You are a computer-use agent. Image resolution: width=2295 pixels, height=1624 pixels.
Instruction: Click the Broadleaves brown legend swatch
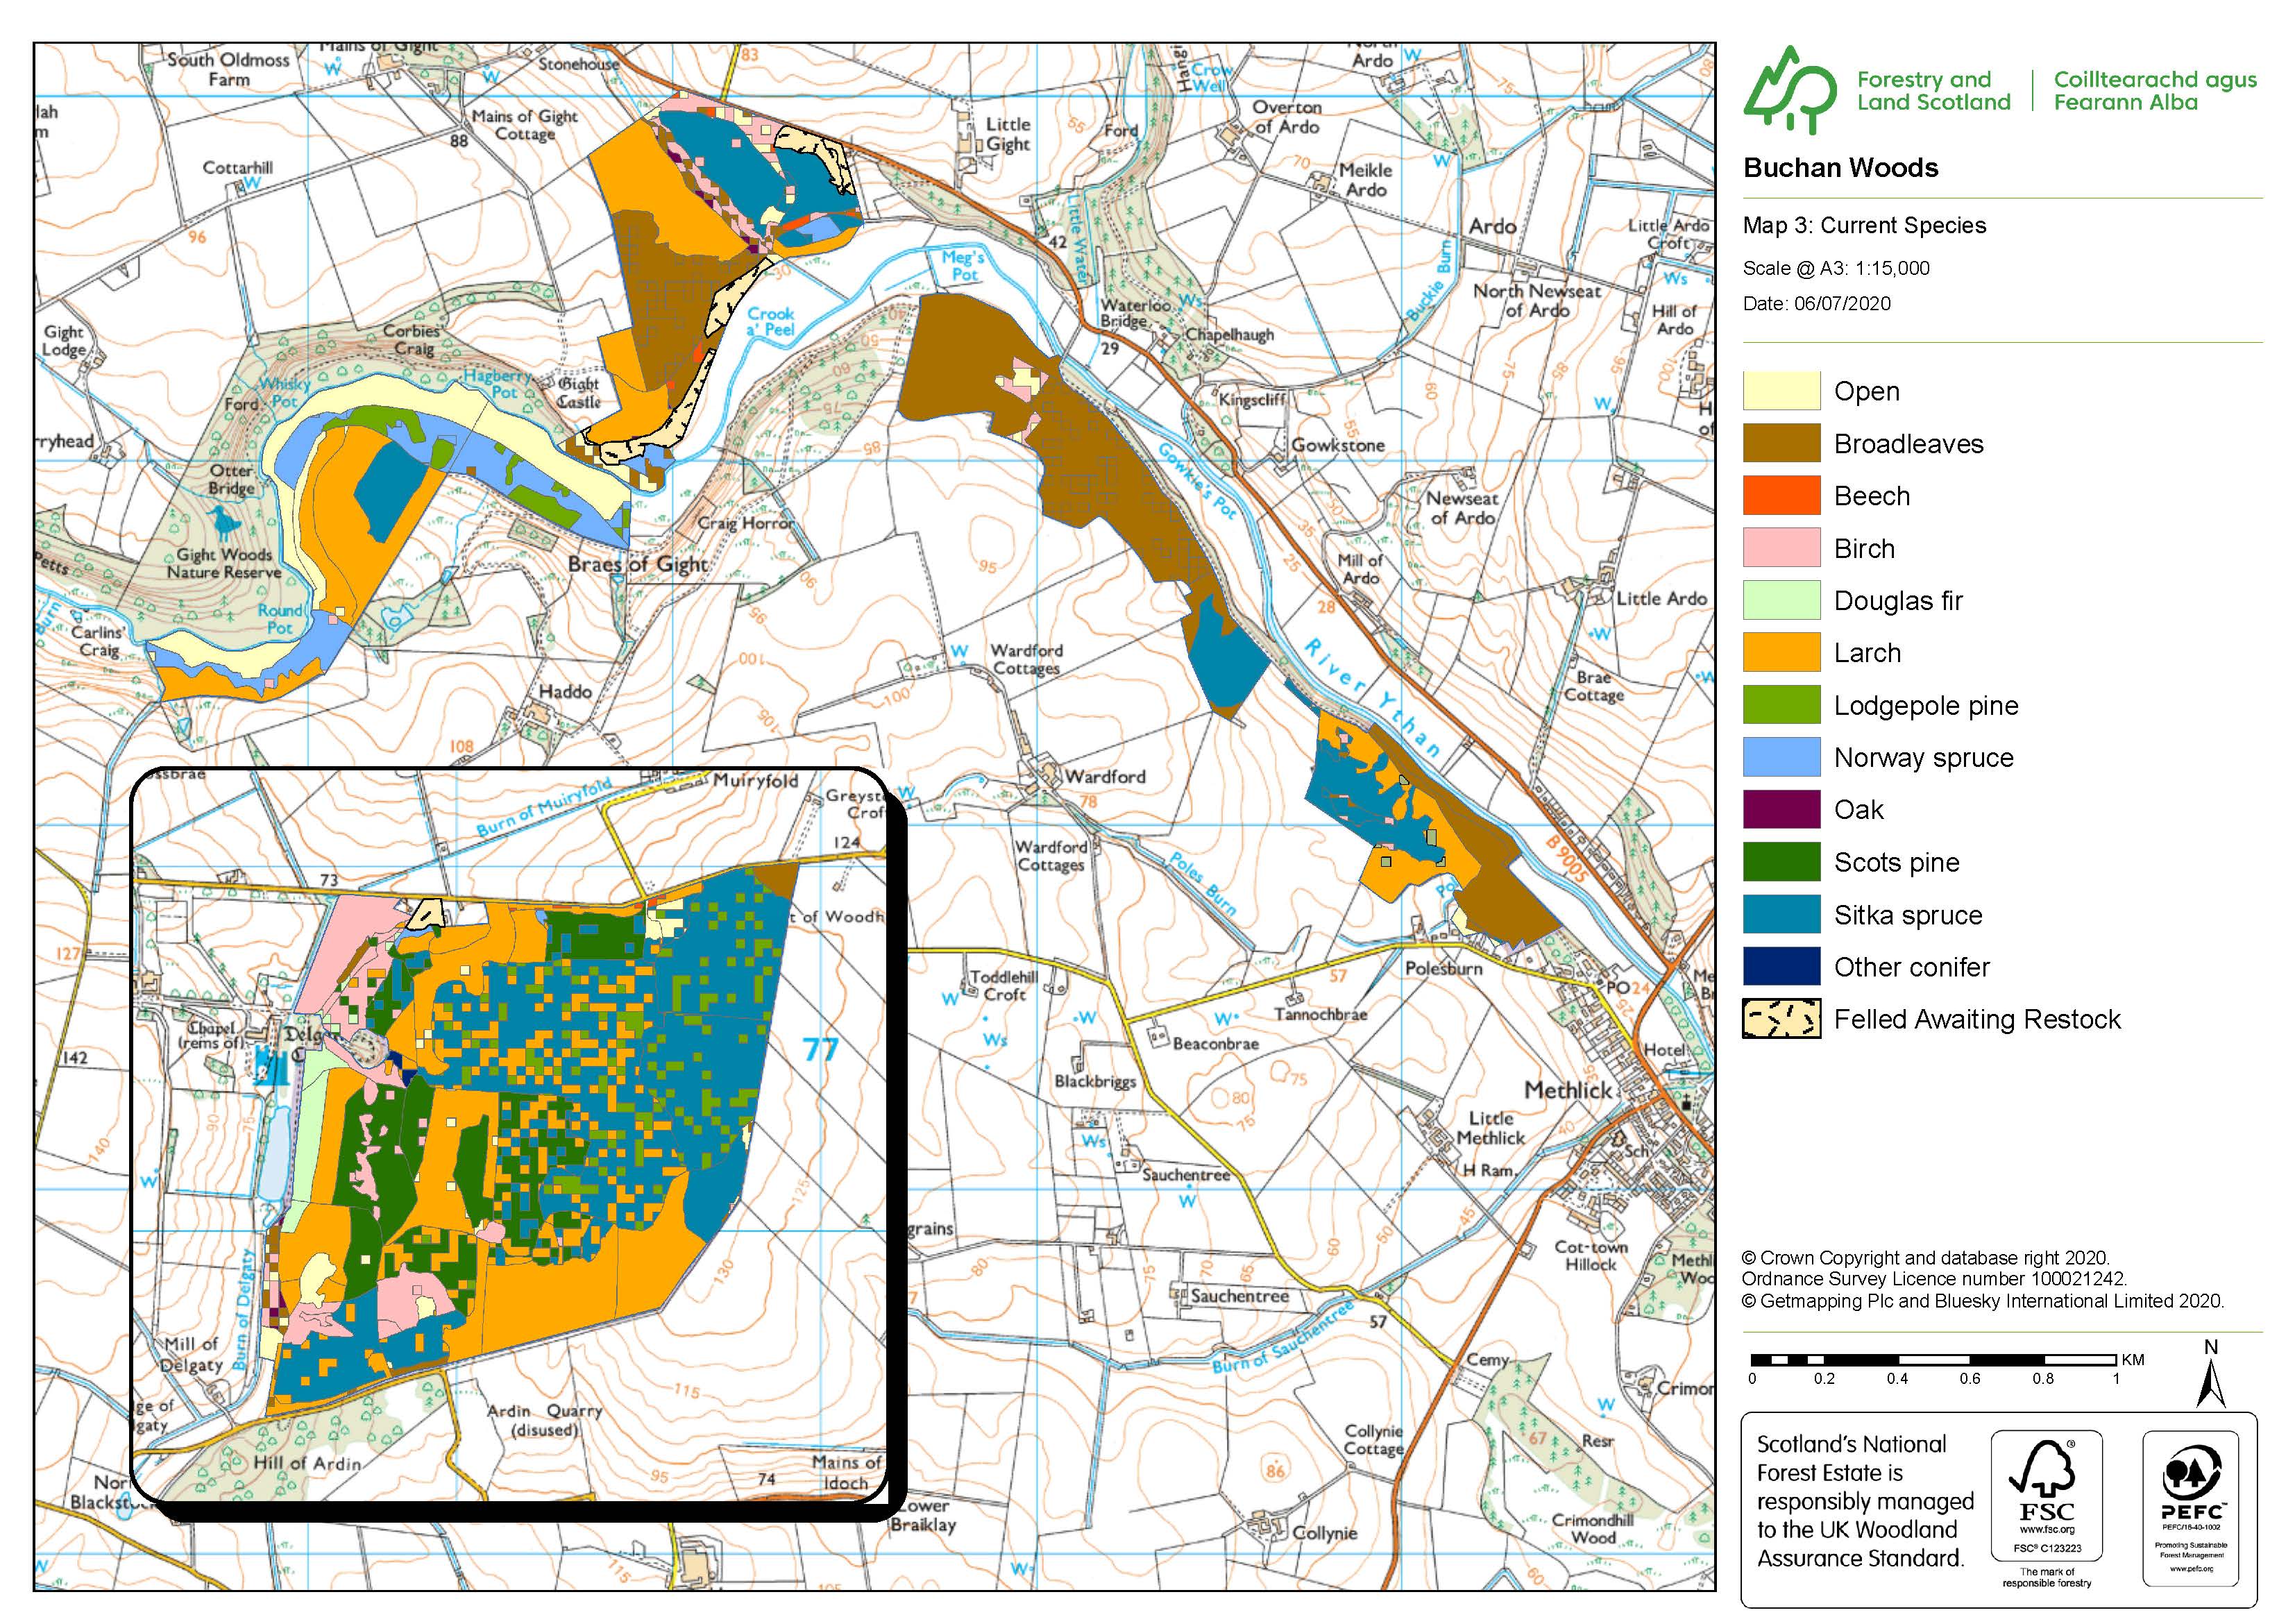pos(1781,443)
